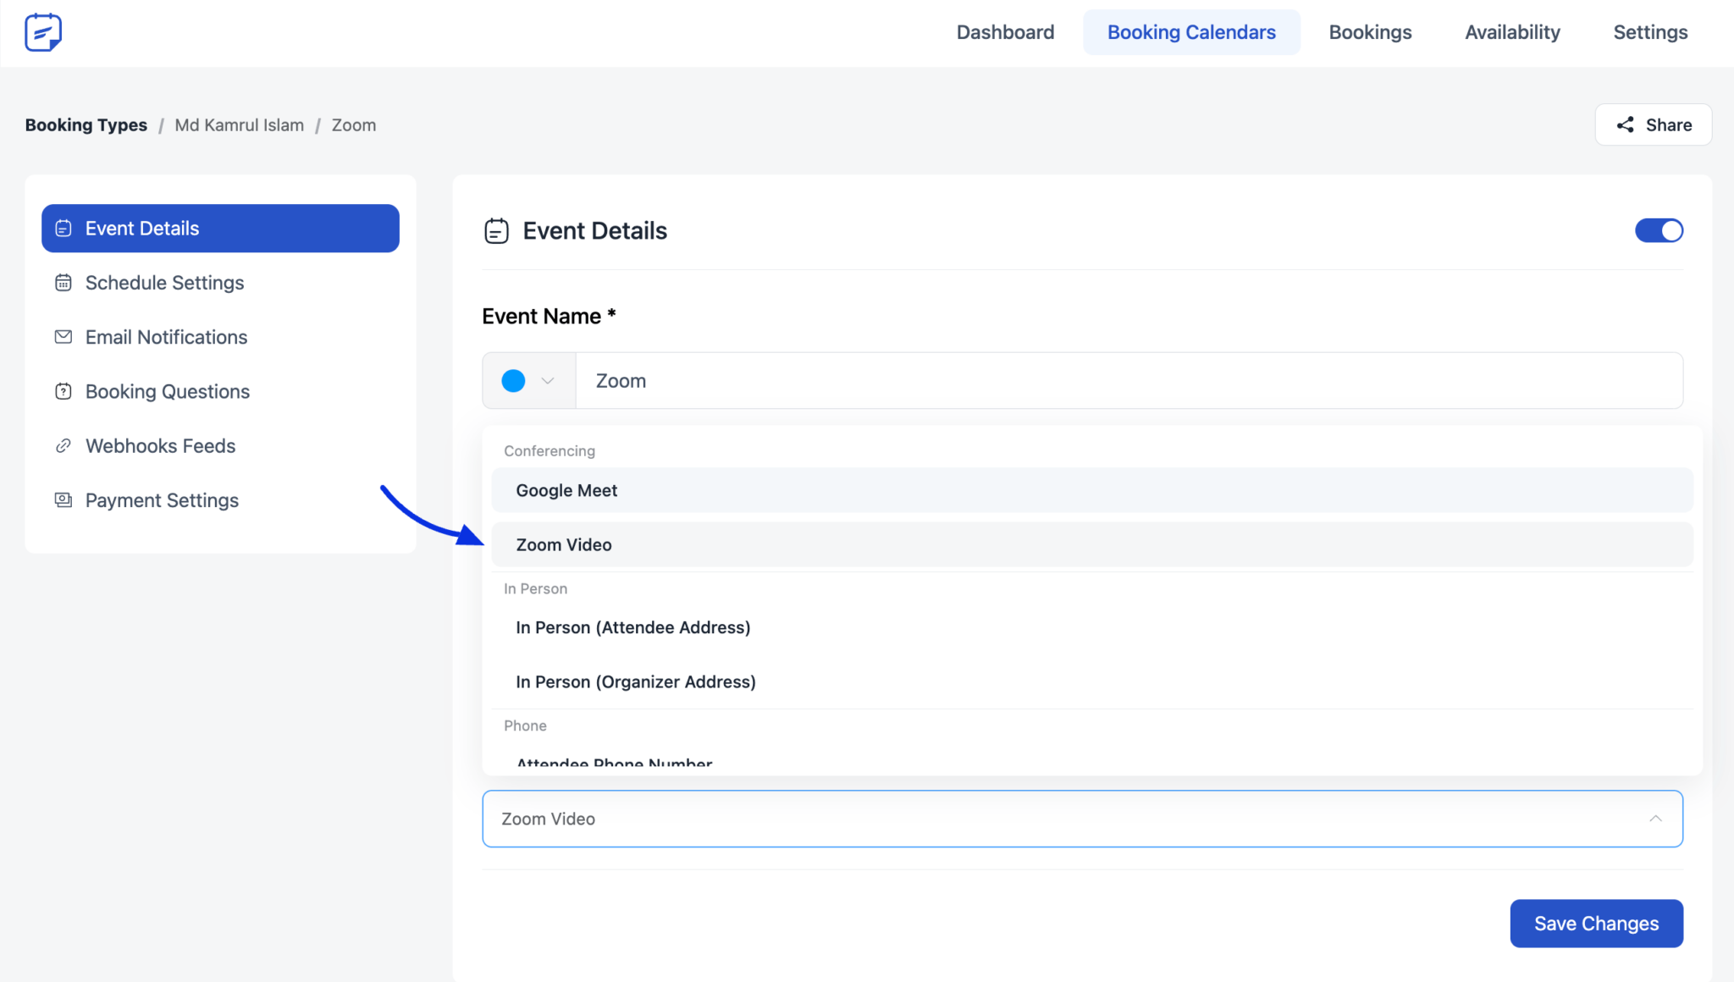Viewport: 1734px width, 982px height.
Task: Click the blue event color swatch
Action: [x=512, y=380]
